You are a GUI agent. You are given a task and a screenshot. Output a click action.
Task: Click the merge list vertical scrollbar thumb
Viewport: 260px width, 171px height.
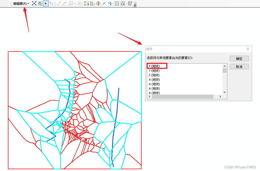(x=225, y=70)
